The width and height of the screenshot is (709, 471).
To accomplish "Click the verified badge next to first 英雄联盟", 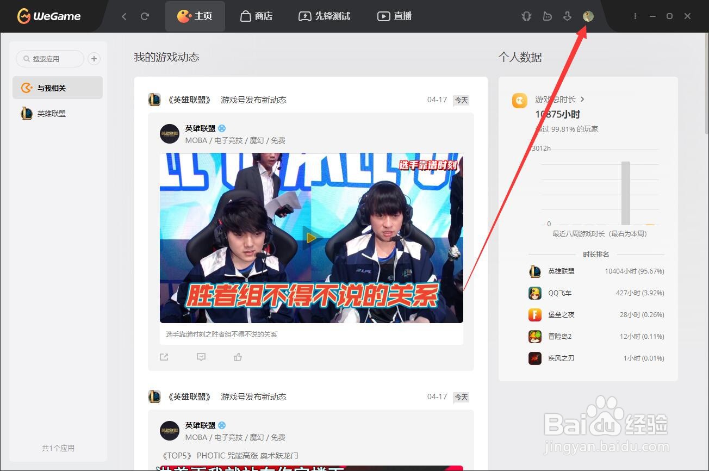I will click(x=222, y=128).
